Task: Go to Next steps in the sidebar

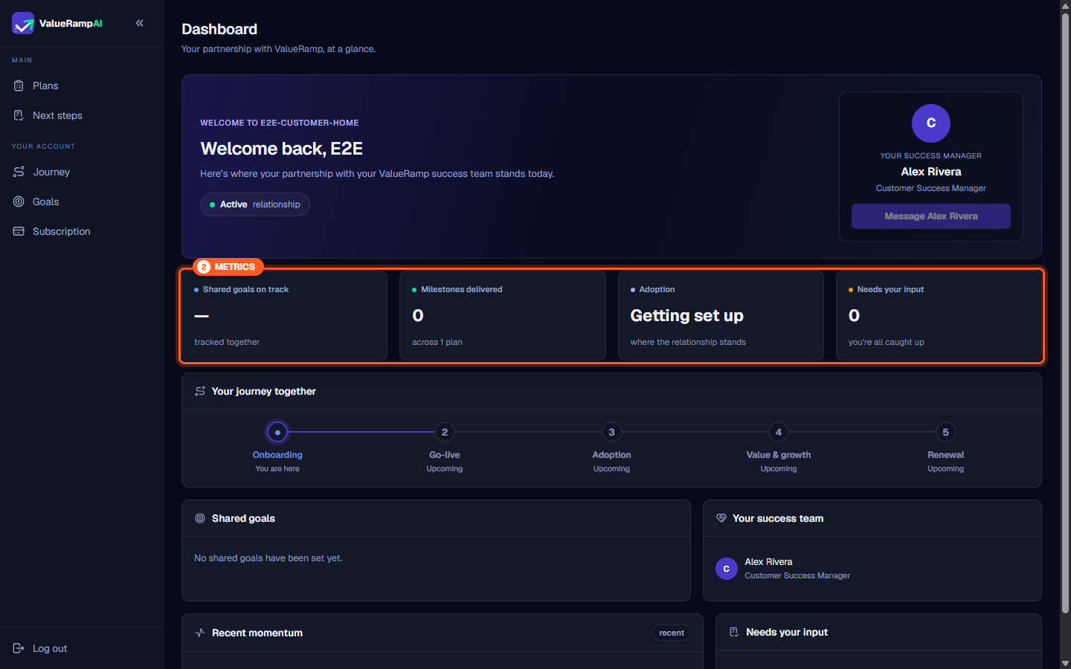Action: coord(82,115)
